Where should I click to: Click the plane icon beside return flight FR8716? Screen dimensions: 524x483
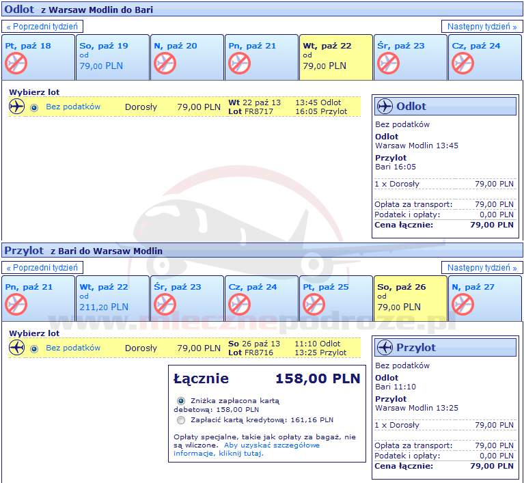point(17,348)
